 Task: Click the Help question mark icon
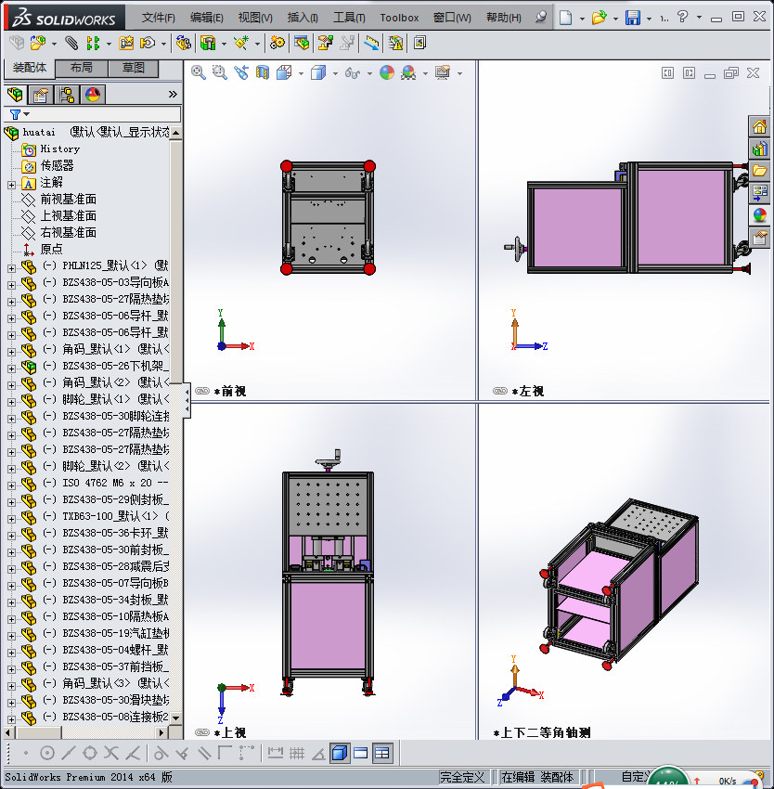click(x=682, y=17)
